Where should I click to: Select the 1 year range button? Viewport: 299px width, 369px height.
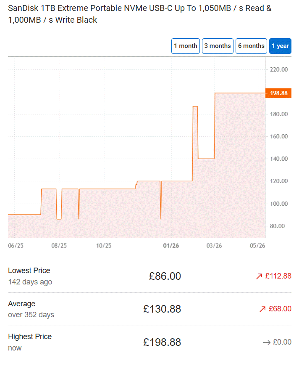coord(280,46)
